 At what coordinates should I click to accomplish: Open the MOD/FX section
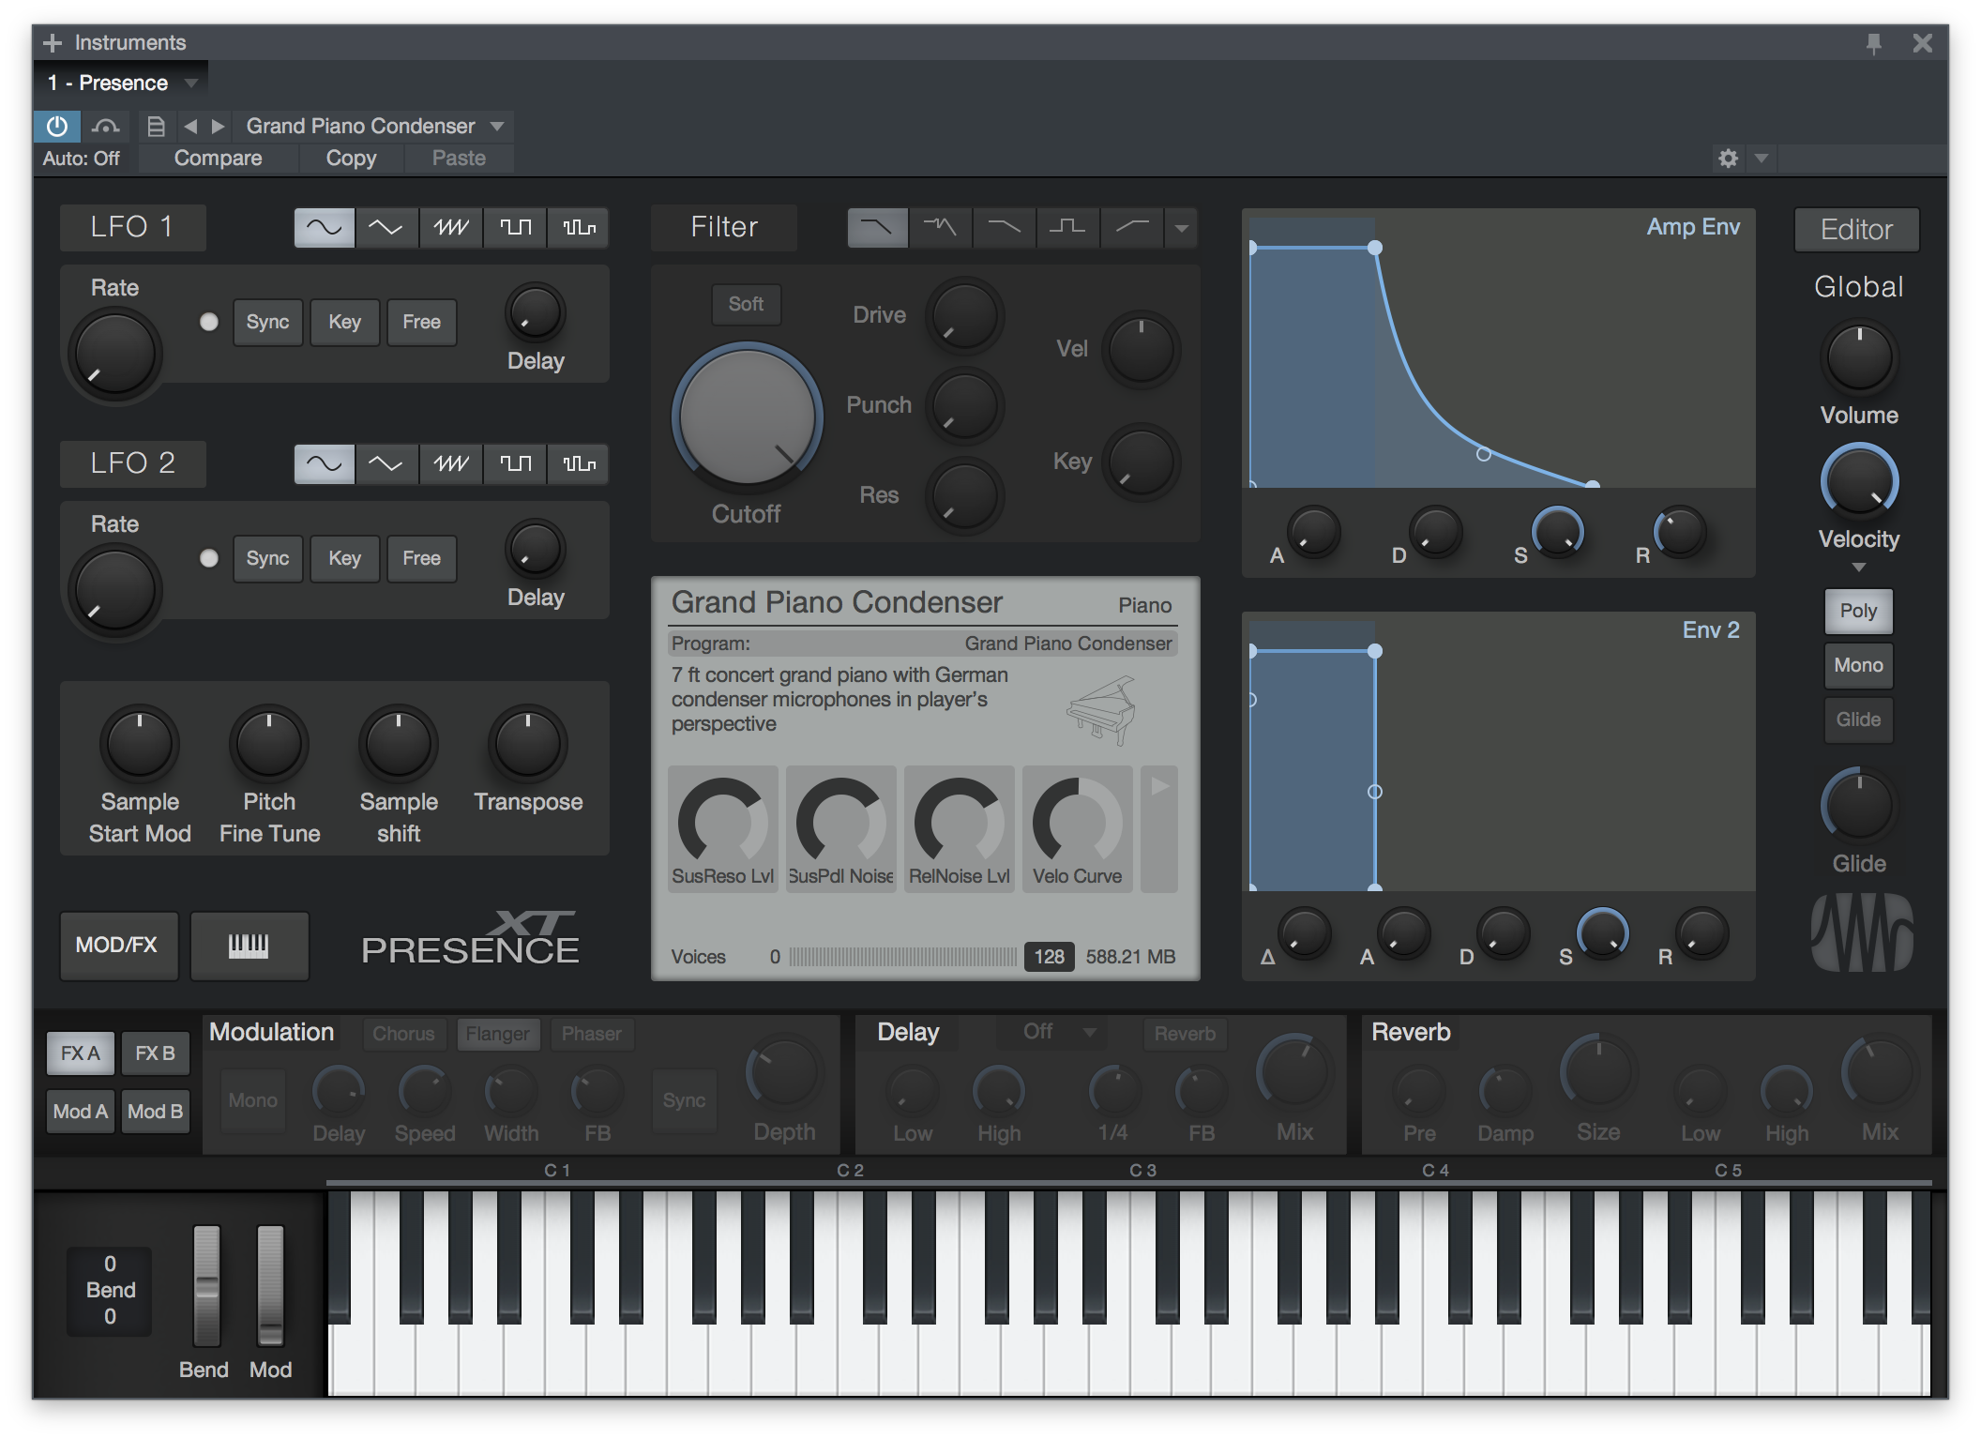pyautogui.click(x=117, y=946)
